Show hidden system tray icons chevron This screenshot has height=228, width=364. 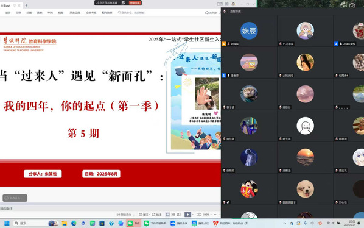pos(285,223)
